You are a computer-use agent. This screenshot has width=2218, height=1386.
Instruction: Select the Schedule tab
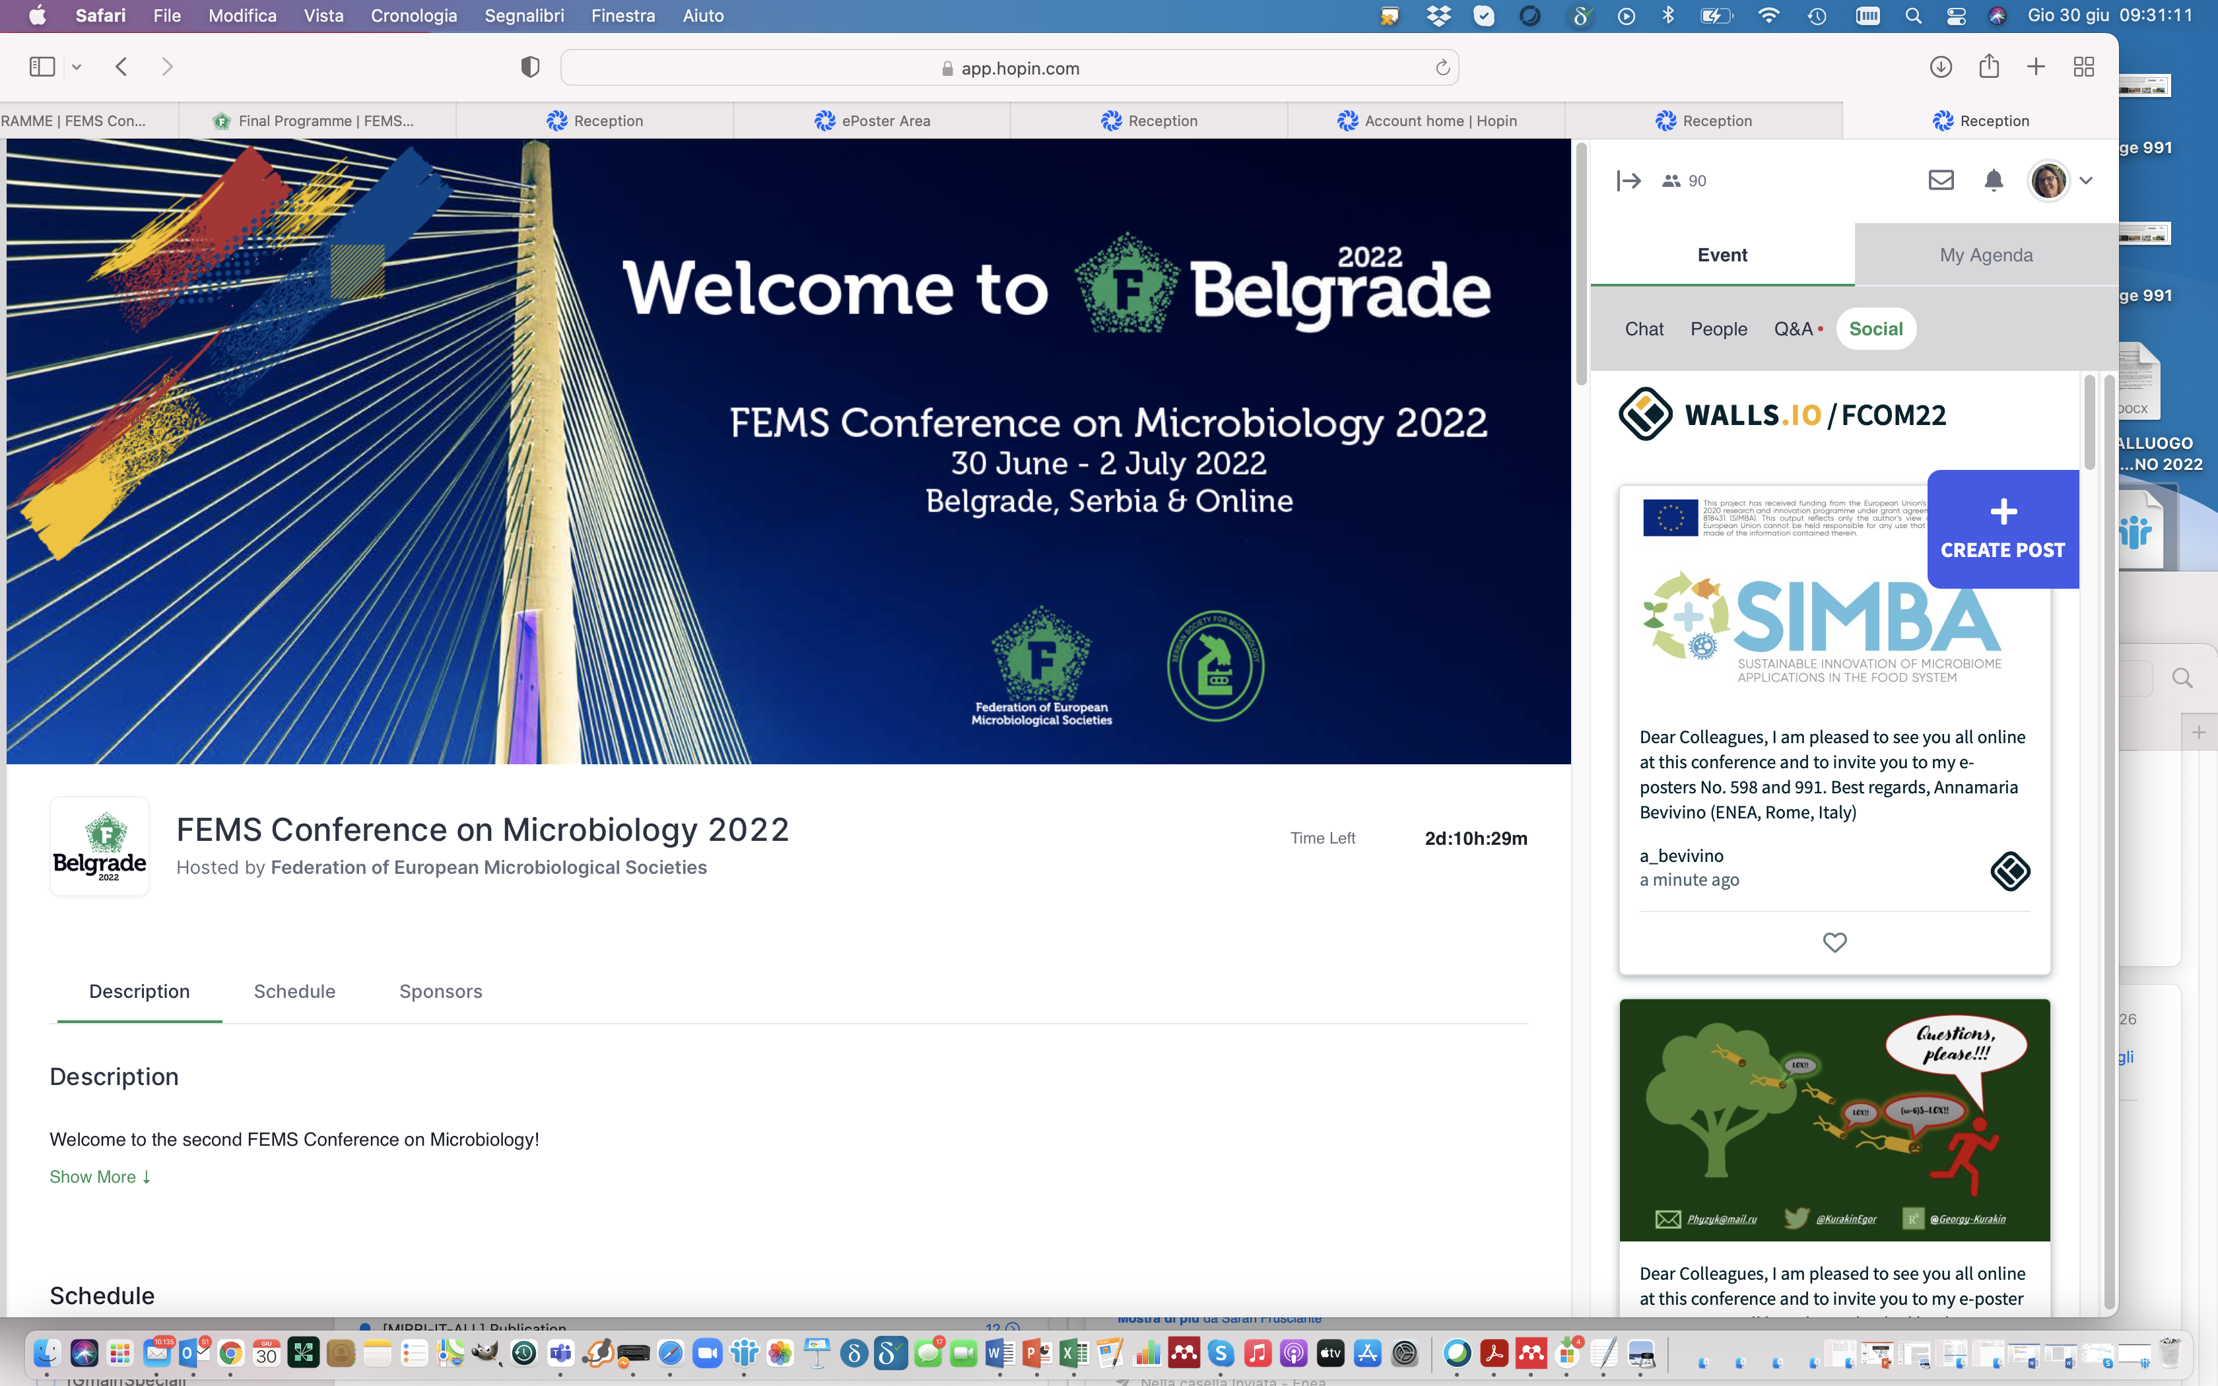click(x=294, y=991)
